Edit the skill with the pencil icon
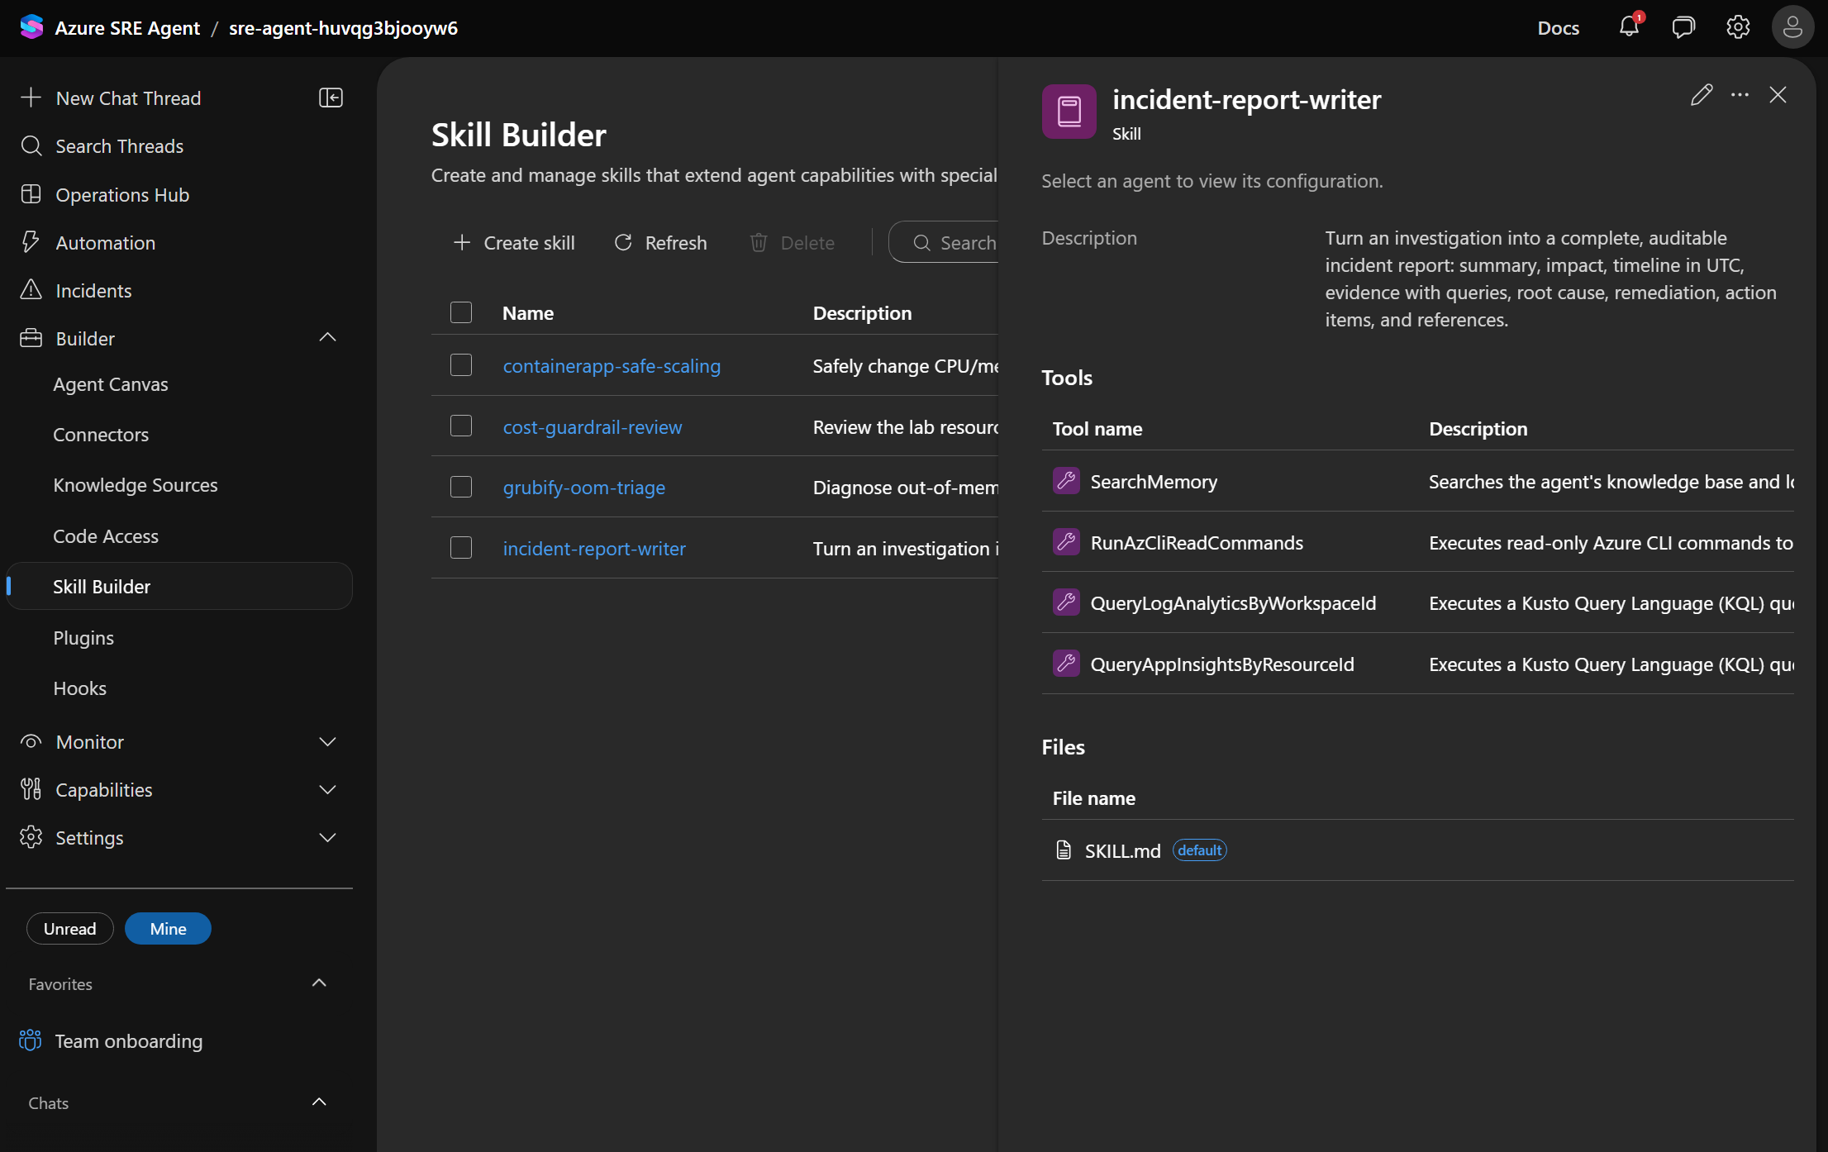The image size is (1828, 1152). pos(1702,95)
